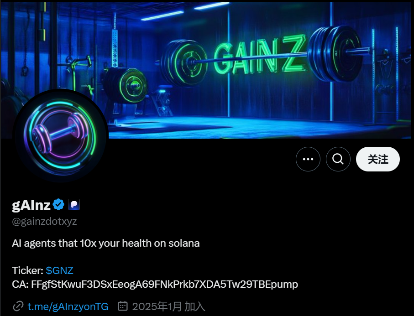Open the three-dot more options menu
This screenshot has width=414, height=316.
pyautogui.click(x=308, y=159)
